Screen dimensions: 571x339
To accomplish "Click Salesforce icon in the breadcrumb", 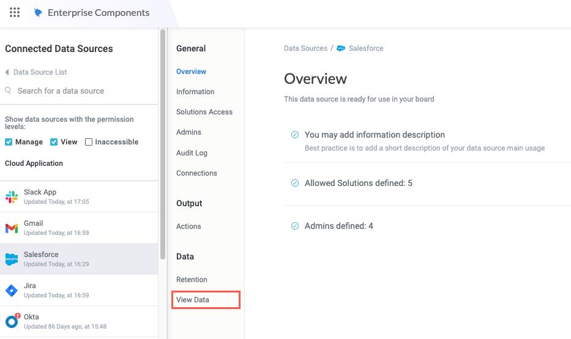I will [341, 48].
